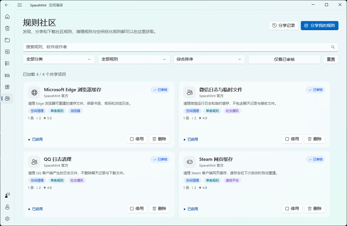This screenshot has height=226, width=347.
Task: Open the activity monitor sidebar icon
Action: pos(7,52)
